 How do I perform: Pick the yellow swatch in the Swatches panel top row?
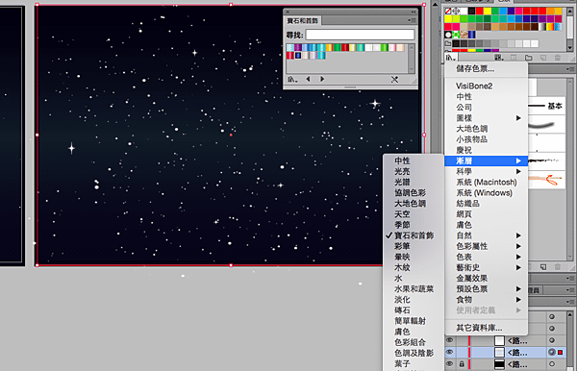click(488, 11)
